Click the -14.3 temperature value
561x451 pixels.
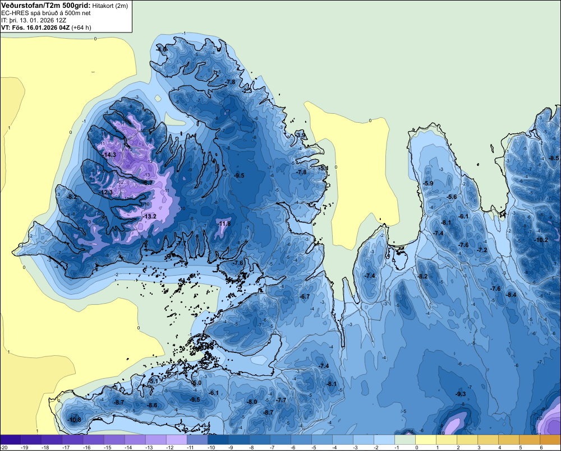pos(109,155)
